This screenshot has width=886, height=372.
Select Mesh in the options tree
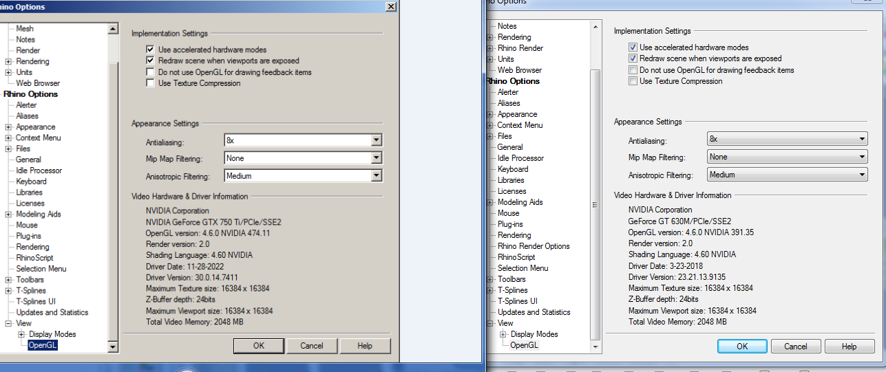(x=25, y=29)
